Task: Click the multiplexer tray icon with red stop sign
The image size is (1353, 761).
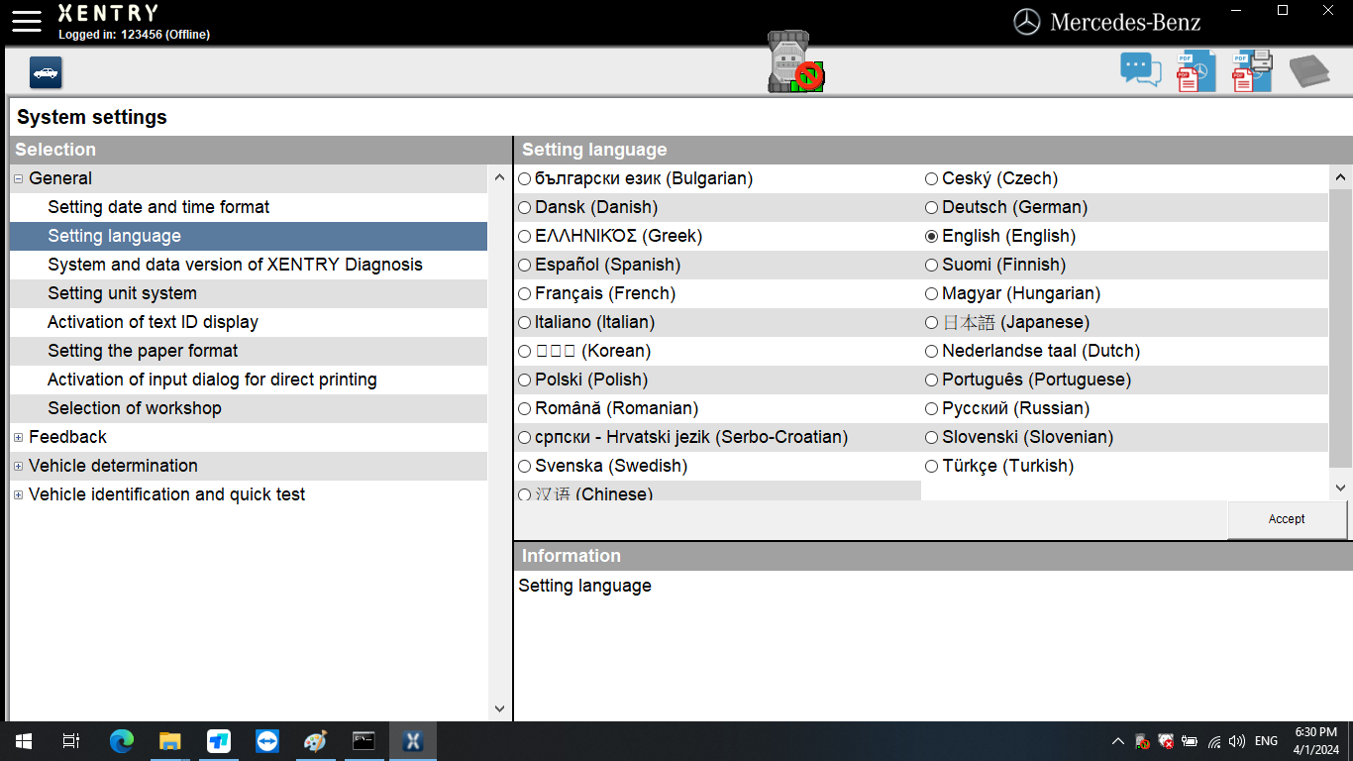Action: click(1142, 741)
